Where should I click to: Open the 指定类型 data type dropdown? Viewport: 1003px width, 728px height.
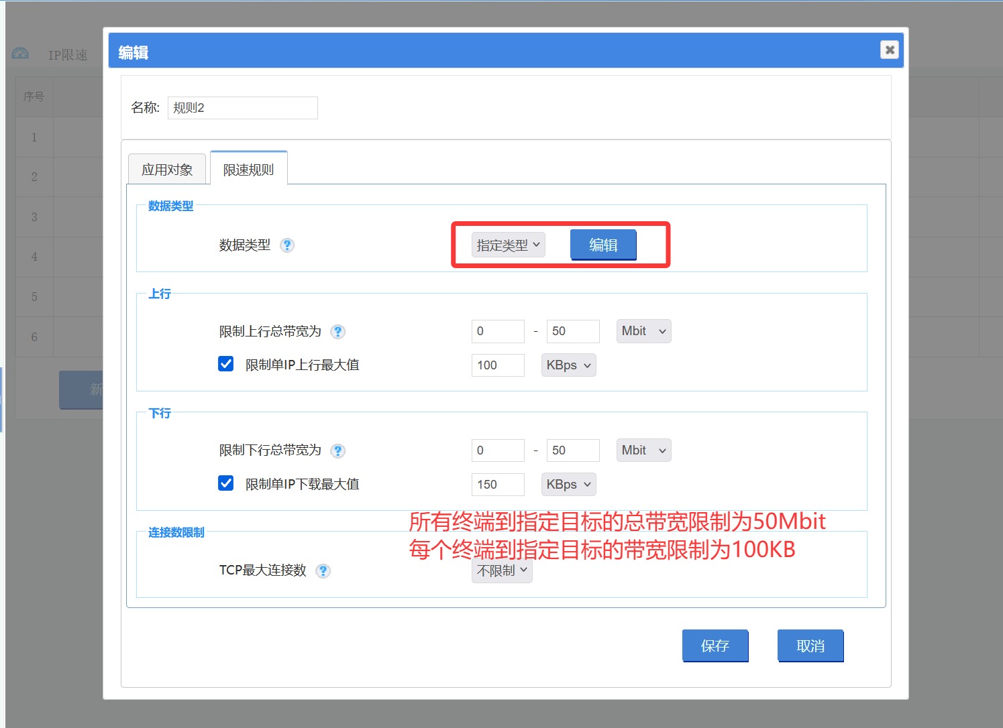pyautogui.click(x=508, y=245)
